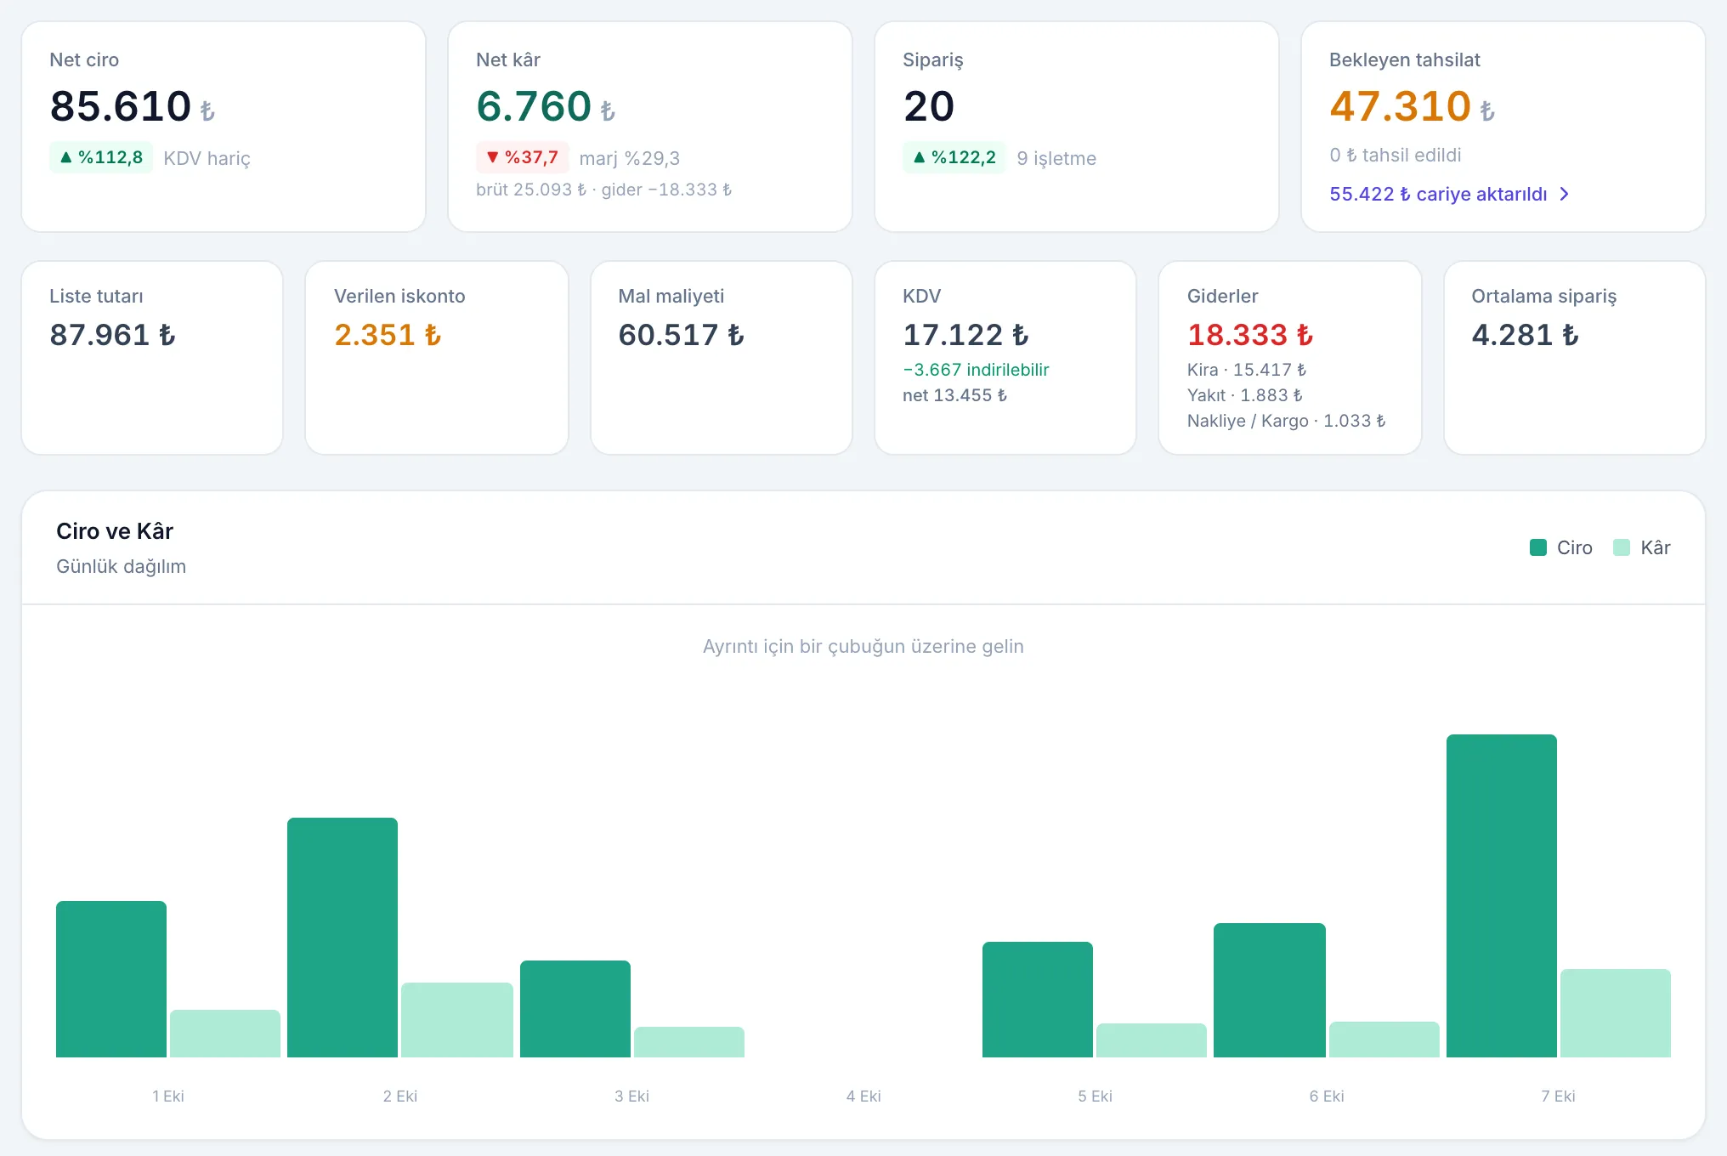The image size is (1727, 1156).
Task: Click the KDV value 17.122 ₺
Action: click(966, 335)
